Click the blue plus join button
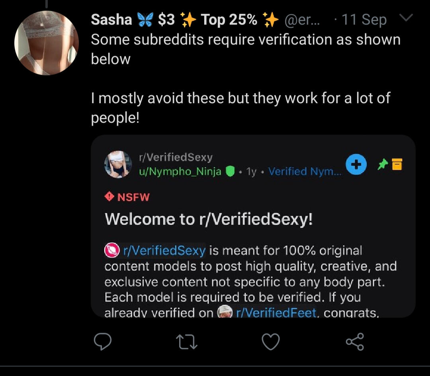This screenshot has width=430, height=376. [357, 164]
